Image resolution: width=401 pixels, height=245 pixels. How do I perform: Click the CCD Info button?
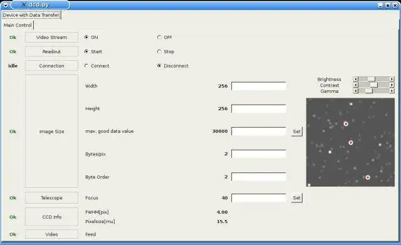coord(51,217)
